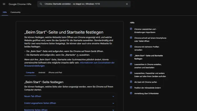Click the sidebar Hilfe heading

pos(132,23)
